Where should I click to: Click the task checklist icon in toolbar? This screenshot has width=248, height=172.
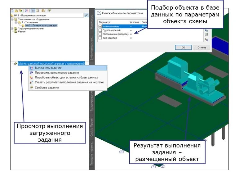pos(27,10)
